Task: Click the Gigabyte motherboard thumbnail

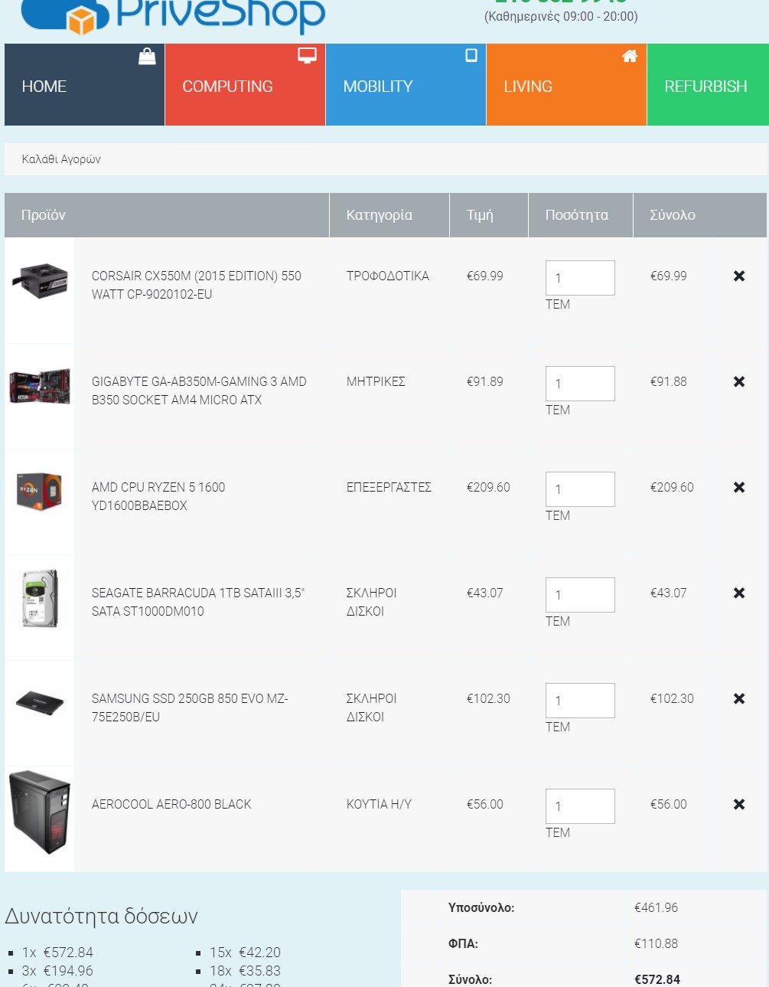Action: point(40,385)
